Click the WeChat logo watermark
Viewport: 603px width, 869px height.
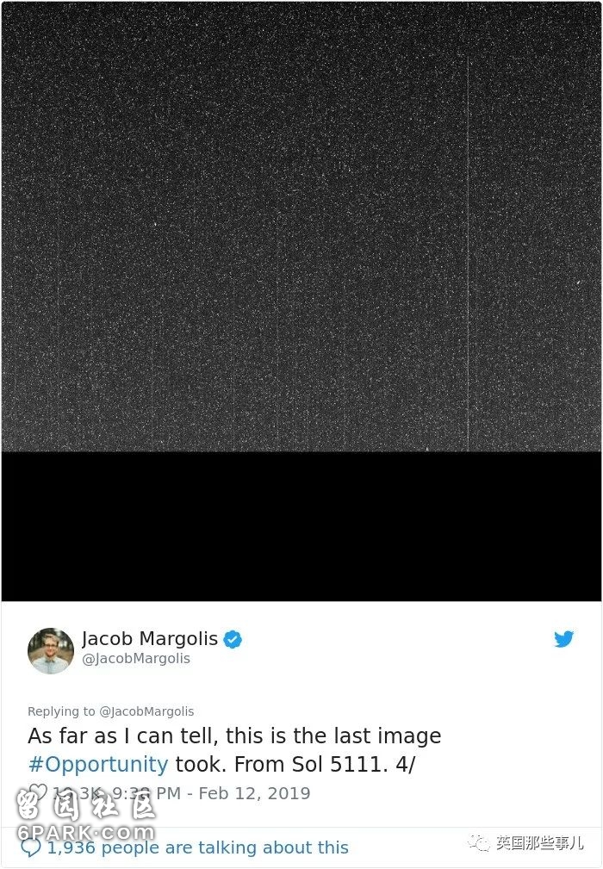pos(479,843)
